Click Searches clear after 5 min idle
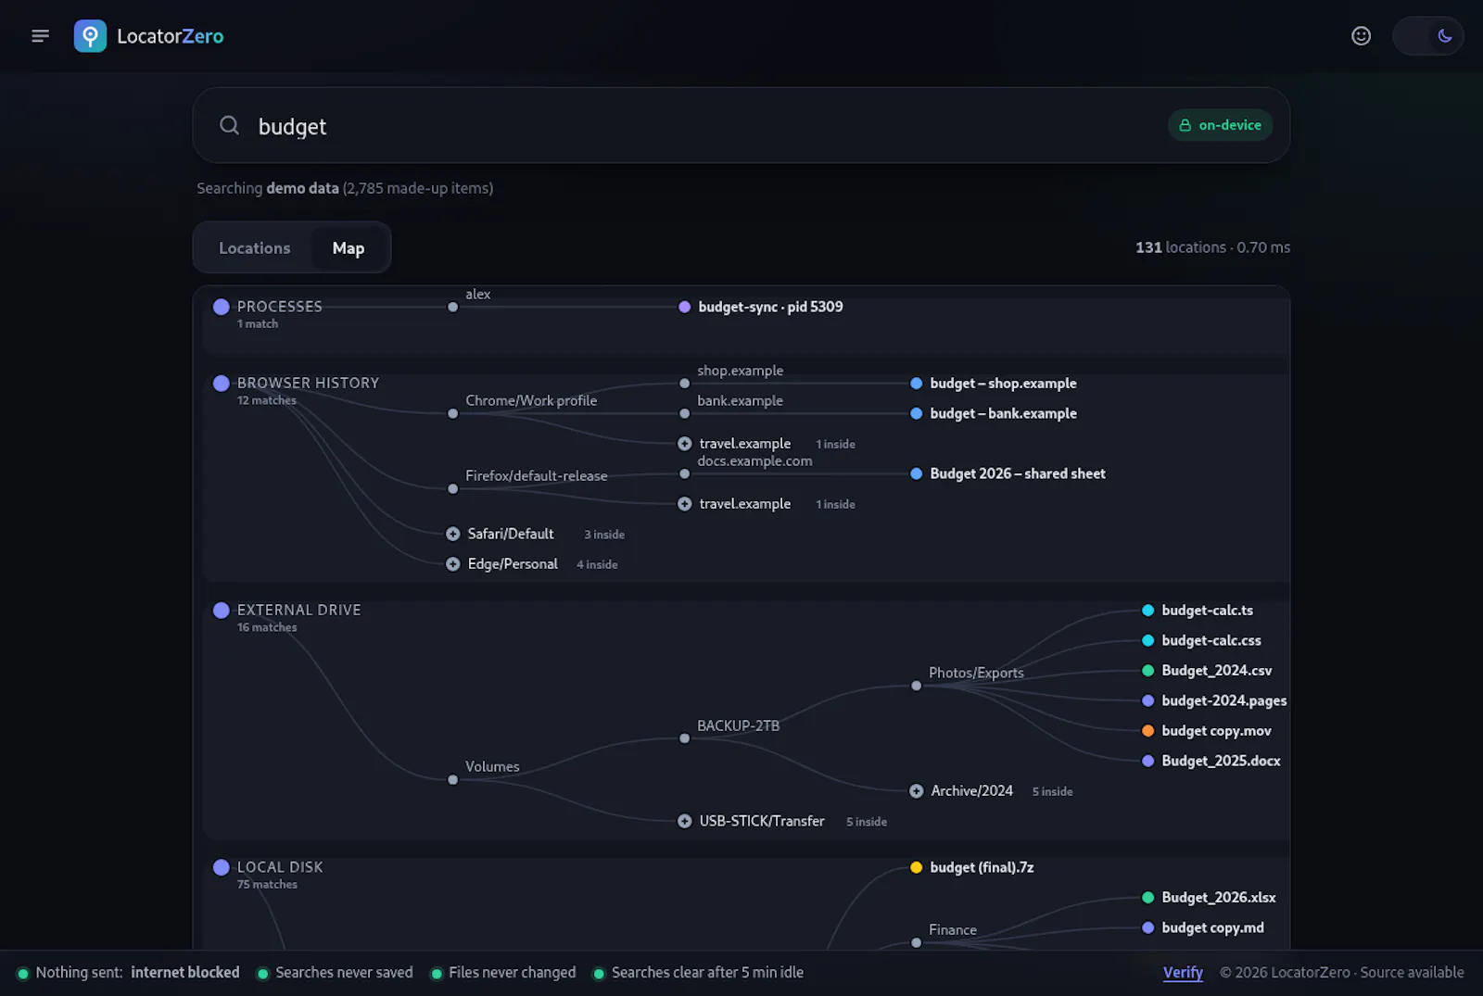 click(698, 973)
